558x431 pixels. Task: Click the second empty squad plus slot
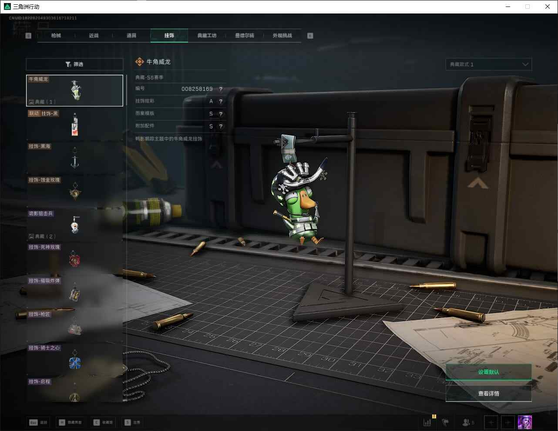coord(508,422)
